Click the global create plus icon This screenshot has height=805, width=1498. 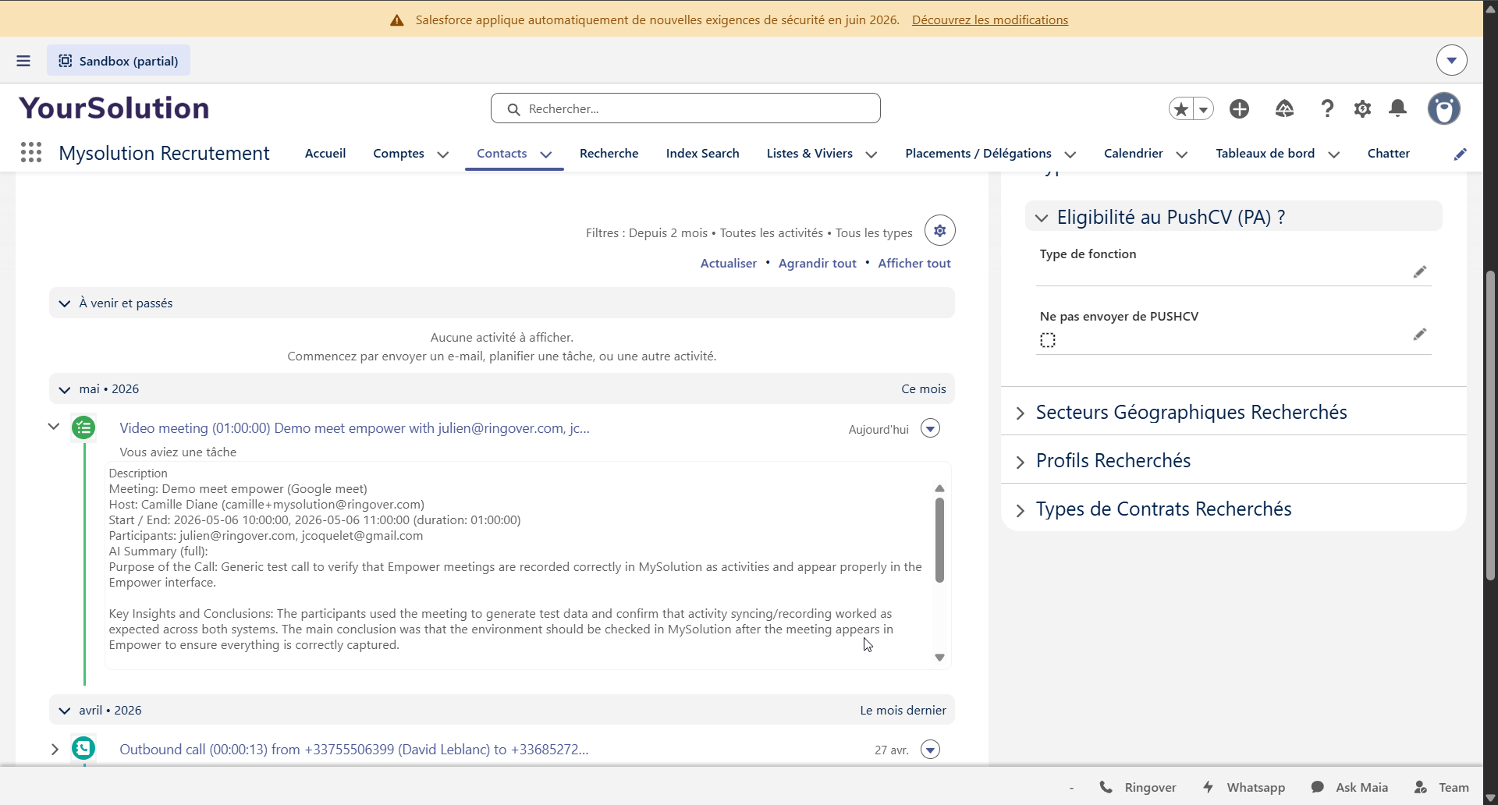1239,108
